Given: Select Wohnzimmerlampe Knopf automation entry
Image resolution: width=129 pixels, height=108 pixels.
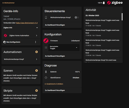Looking at the screenshot, I should [x=14, y=59].
